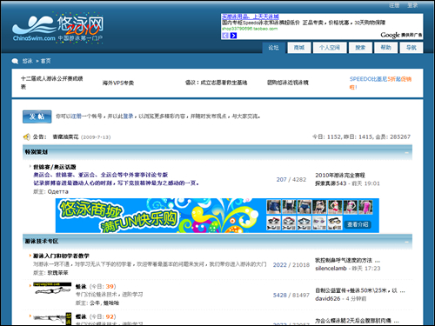This screenshot has width=435, height=326.
Task: Click the 蝶泳 forum swimmer thumbnail
Action: pos(52,319)
